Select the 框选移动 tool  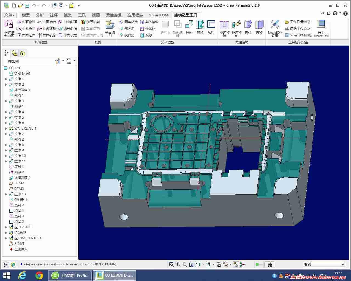coord(236,28)
